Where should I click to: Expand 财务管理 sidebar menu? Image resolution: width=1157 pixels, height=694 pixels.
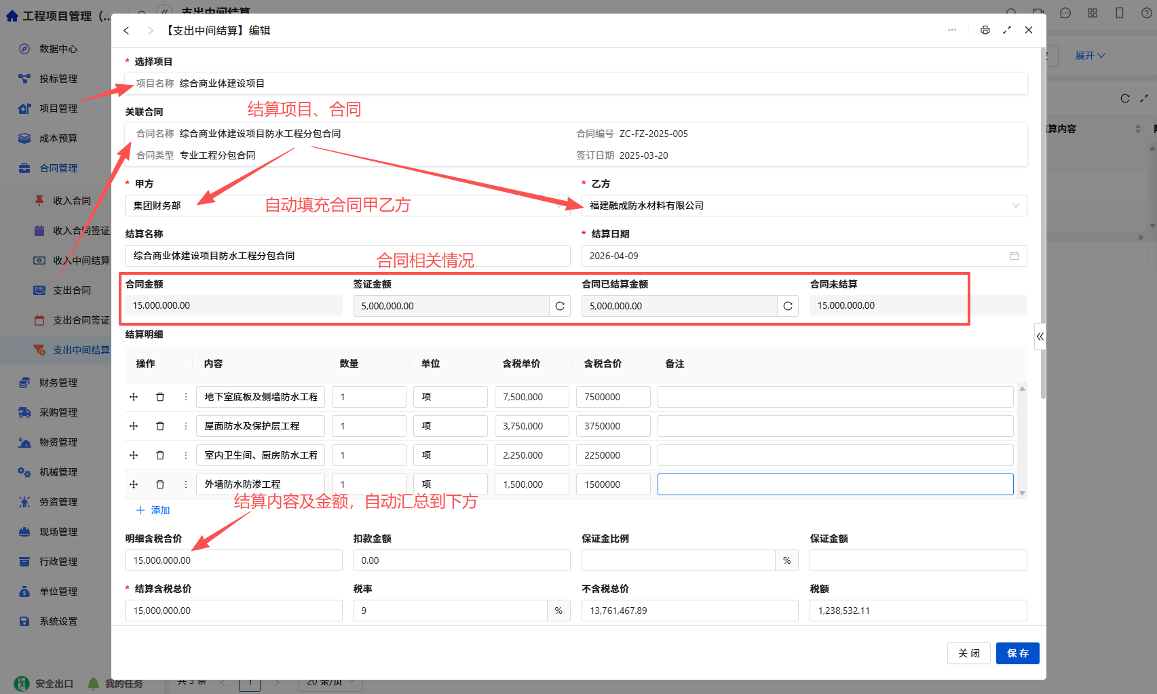pyautogui.click(x=58, y=383)
